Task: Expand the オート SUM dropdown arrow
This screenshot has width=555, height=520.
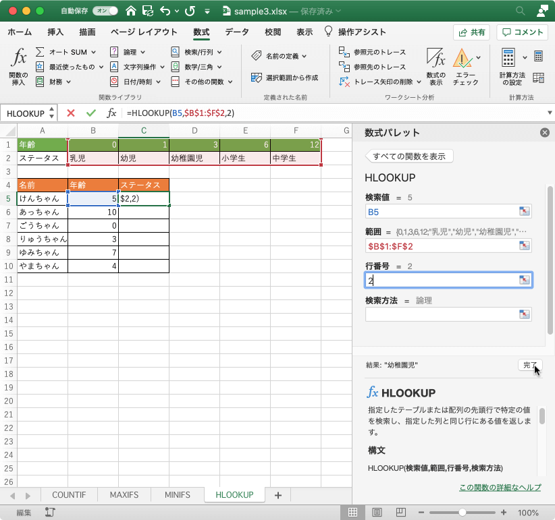Action: pos(93,53)
